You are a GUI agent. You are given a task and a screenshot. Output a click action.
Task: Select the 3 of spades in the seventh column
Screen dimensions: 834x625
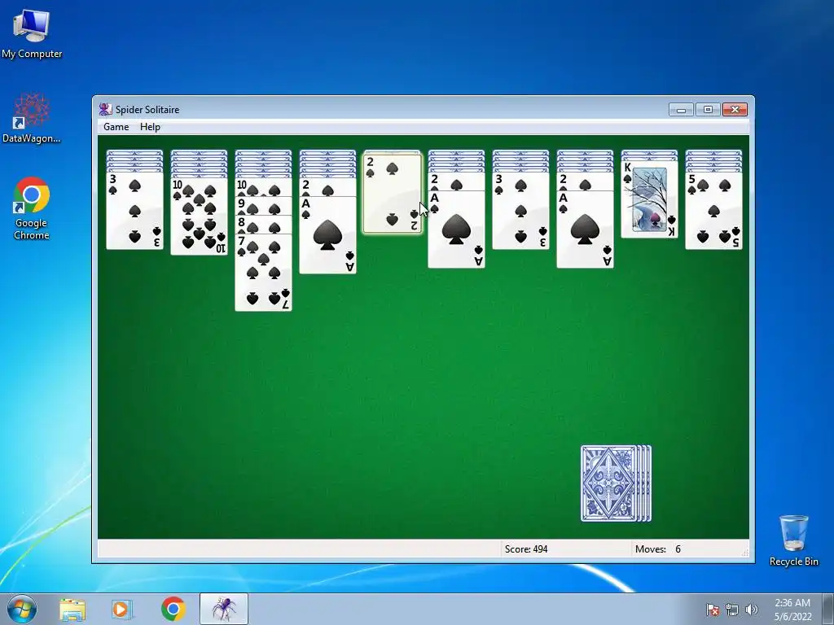[520, 211]
